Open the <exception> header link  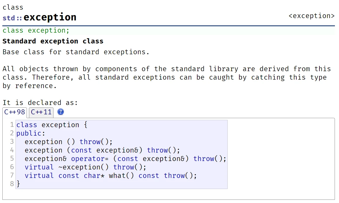312,16
